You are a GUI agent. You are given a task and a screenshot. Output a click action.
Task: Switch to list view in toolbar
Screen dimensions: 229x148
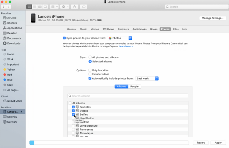[35, 7]
